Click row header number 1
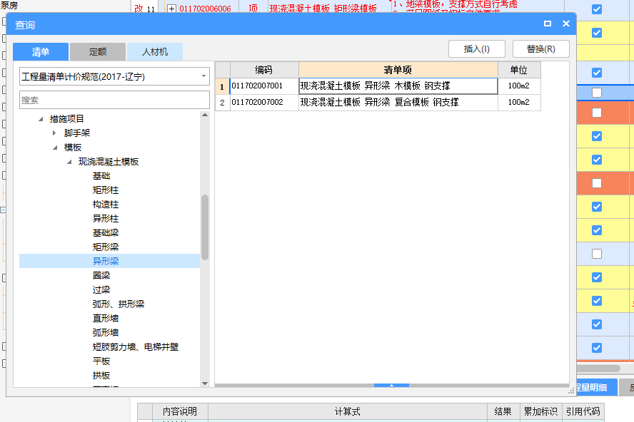 pos(222,86)
